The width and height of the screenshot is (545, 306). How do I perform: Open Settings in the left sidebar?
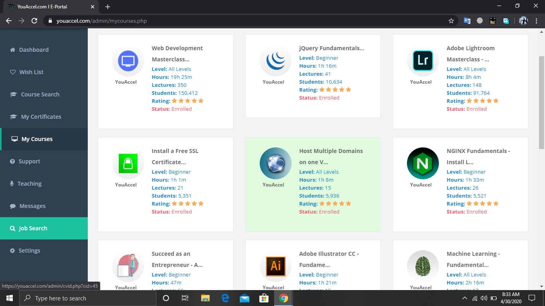(x=29, y=251)
